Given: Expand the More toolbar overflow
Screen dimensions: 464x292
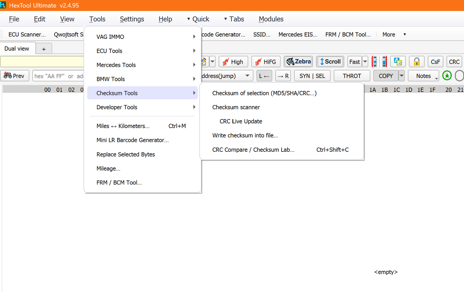Looking at the screenshot, I should (x=394, y=34).
